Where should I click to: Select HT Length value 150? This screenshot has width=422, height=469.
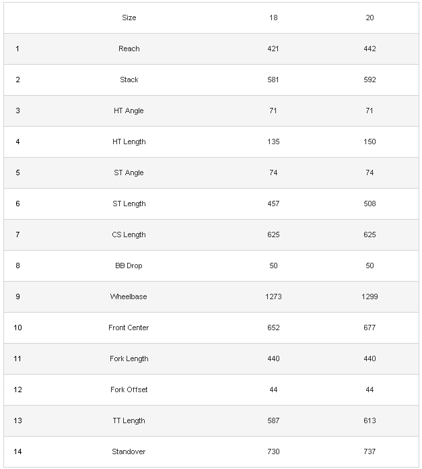(370, 142)
